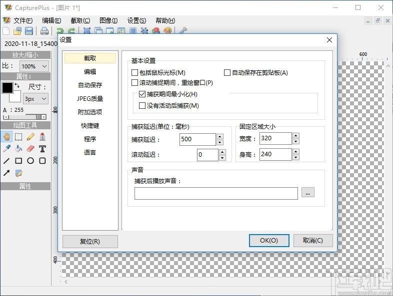Click the New blank image toolbar icon

coord(6,31)
